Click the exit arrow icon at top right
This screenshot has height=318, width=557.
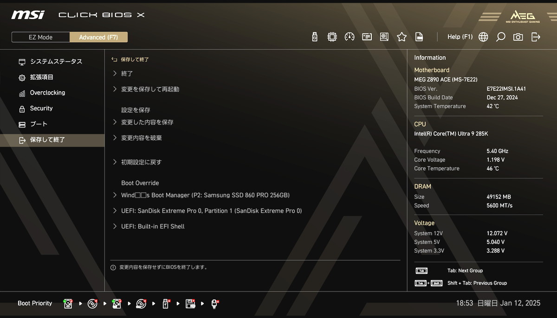536,37
